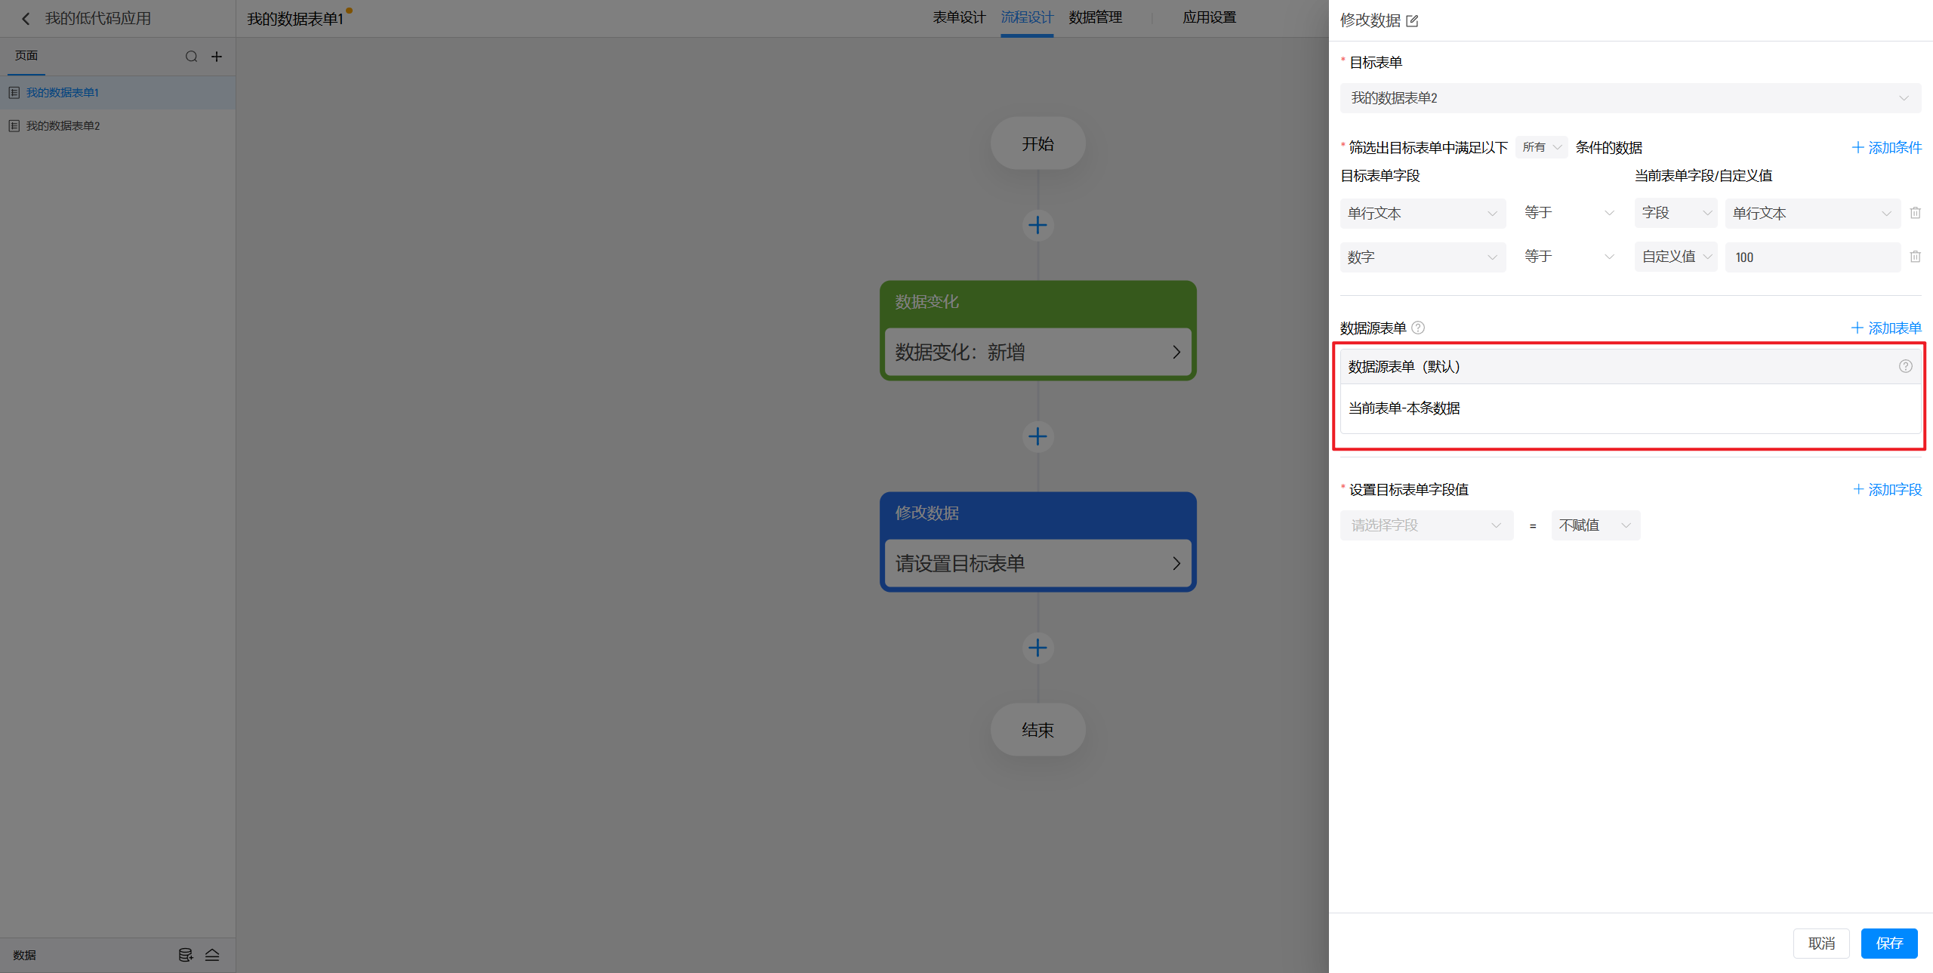
Task: Delete the 数字 filter condition row
Action: point(1915,257)
